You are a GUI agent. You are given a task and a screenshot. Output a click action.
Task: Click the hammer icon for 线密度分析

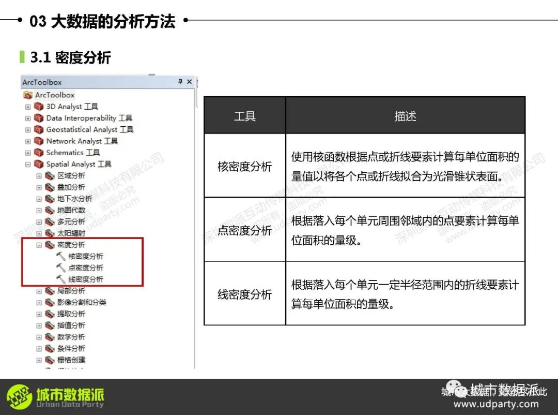click(x=61, y=279)
